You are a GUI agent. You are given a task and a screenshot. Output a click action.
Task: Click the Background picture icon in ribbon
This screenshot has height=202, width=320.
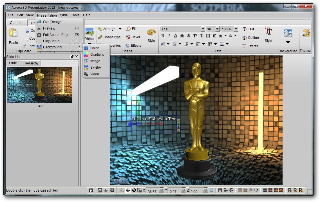pyautogui.click(x=288, y=33)
